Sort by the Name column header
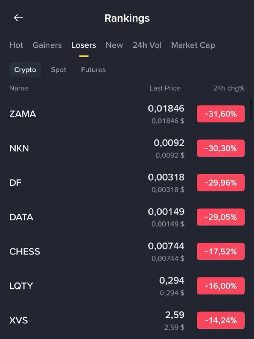The width and height of the screenshot is (254, 339). pos(19,88)
